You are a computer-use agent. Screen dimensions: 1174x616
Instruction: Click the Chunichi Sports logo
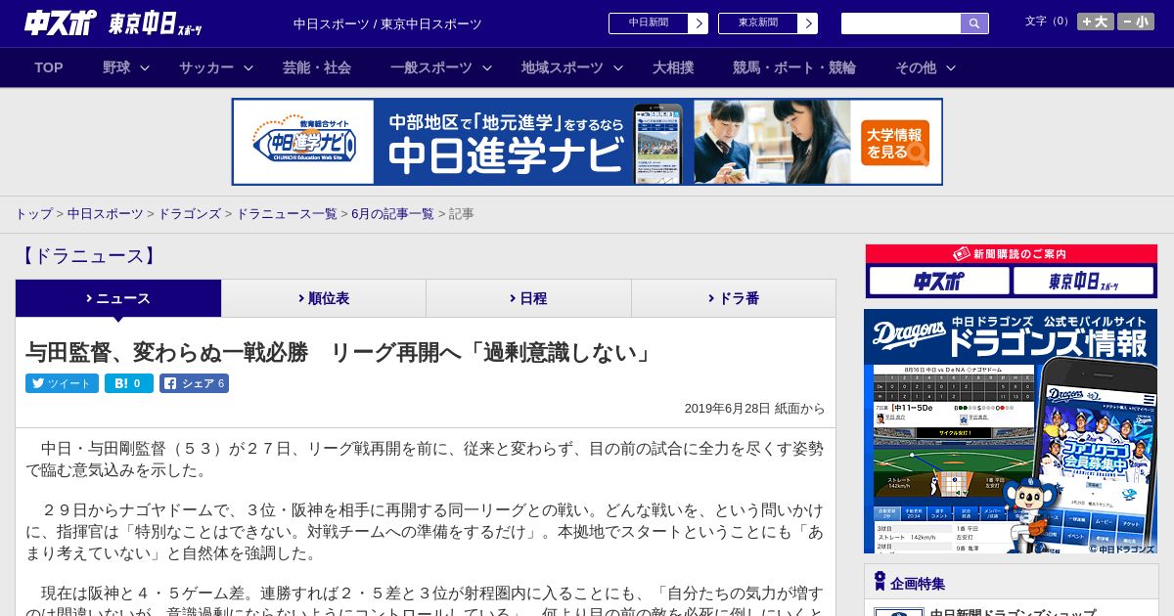pos(60,22)
